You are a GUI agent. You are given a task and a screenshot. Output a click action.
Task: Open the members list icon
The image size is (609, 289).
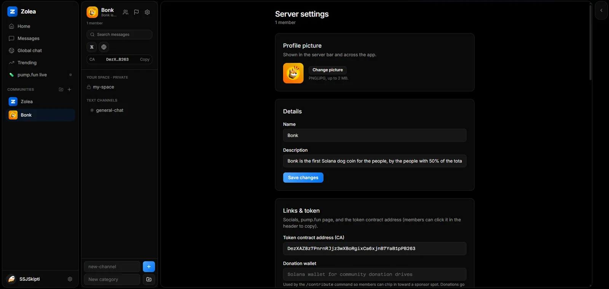(x=126, y=12)
